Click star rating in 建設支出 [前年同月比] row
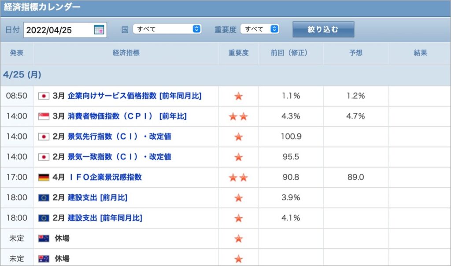Screen dimensions: 451x266 (x=238, y=218)
